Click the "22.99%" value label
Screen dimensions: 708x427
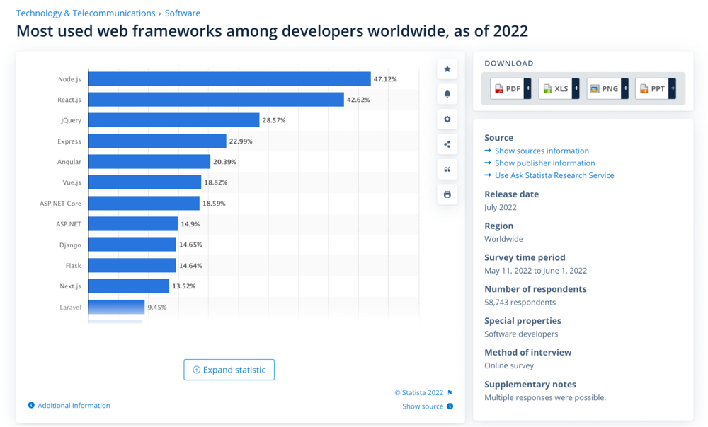click(x=241, y=141)
